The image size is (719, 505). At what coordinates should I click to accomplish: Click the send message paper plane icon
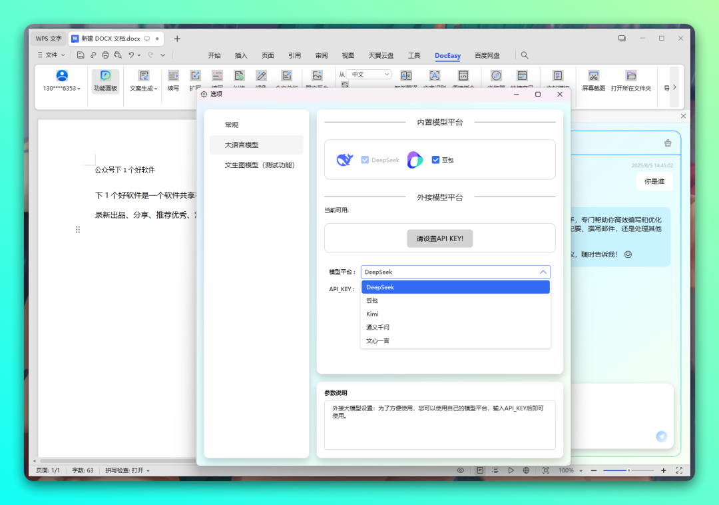pos(661,436)
